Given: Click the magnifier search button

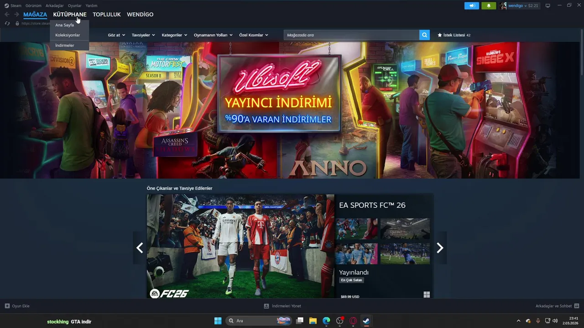Looking at the screenshot, I should tap(424, 35).
